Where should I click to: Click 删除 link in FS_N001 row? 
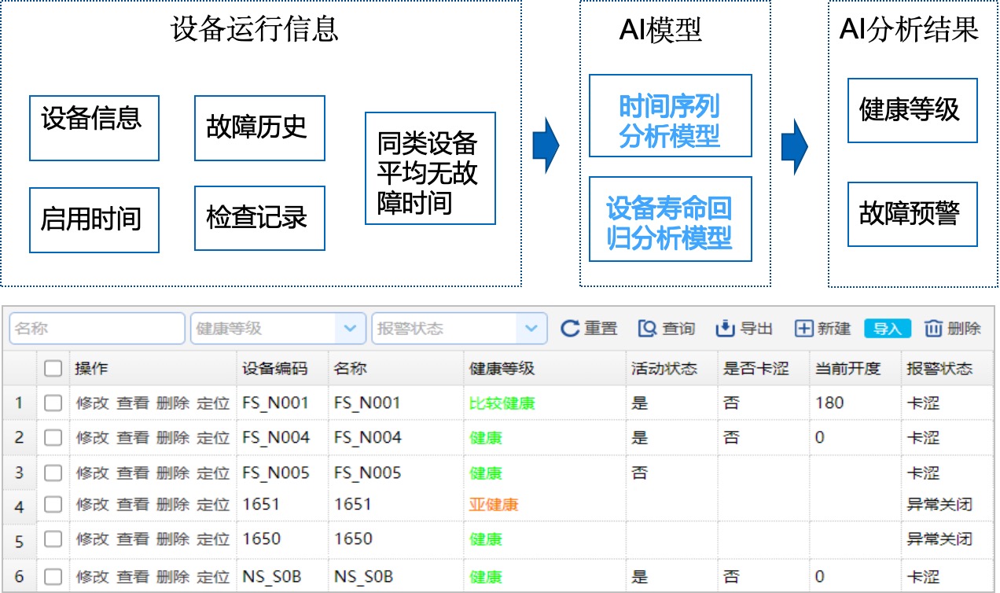point(173,403)
